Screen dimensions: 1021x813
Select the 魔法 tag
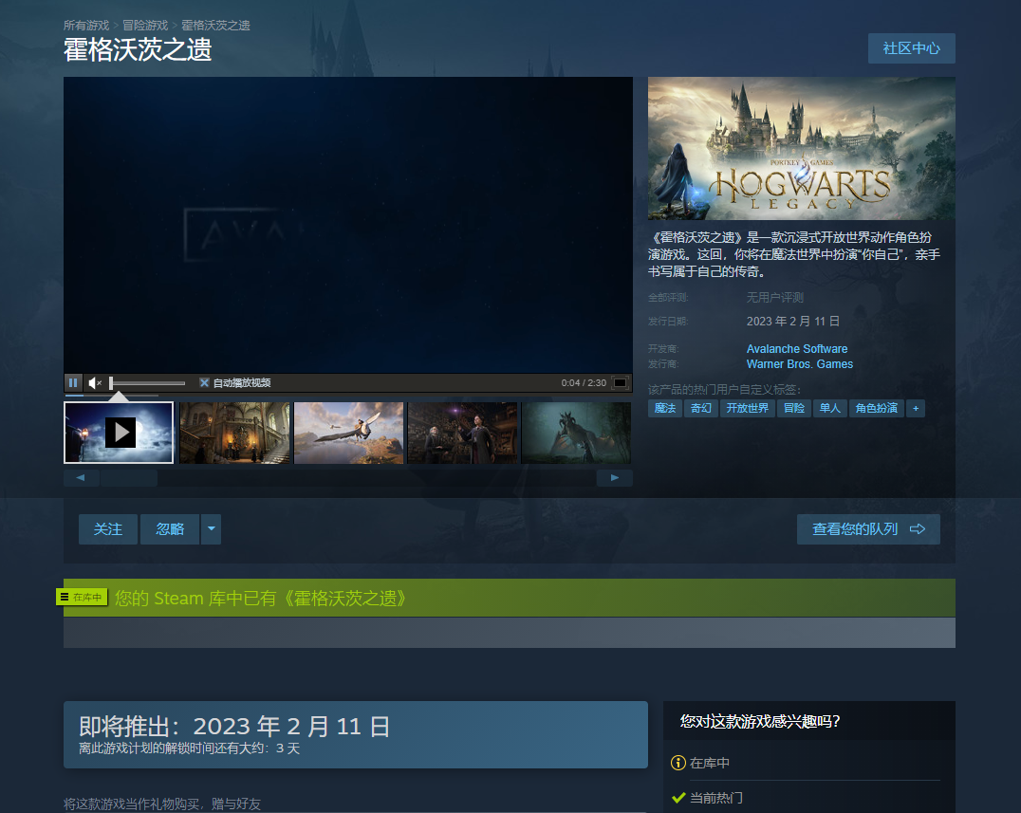pyautogui.click(x=665, y=408)
